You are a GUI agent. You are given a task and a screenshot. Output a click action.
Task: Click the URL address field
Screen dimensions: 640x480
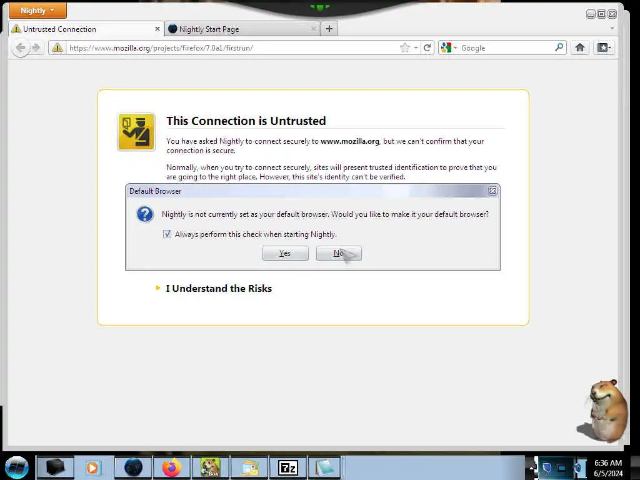232,47
